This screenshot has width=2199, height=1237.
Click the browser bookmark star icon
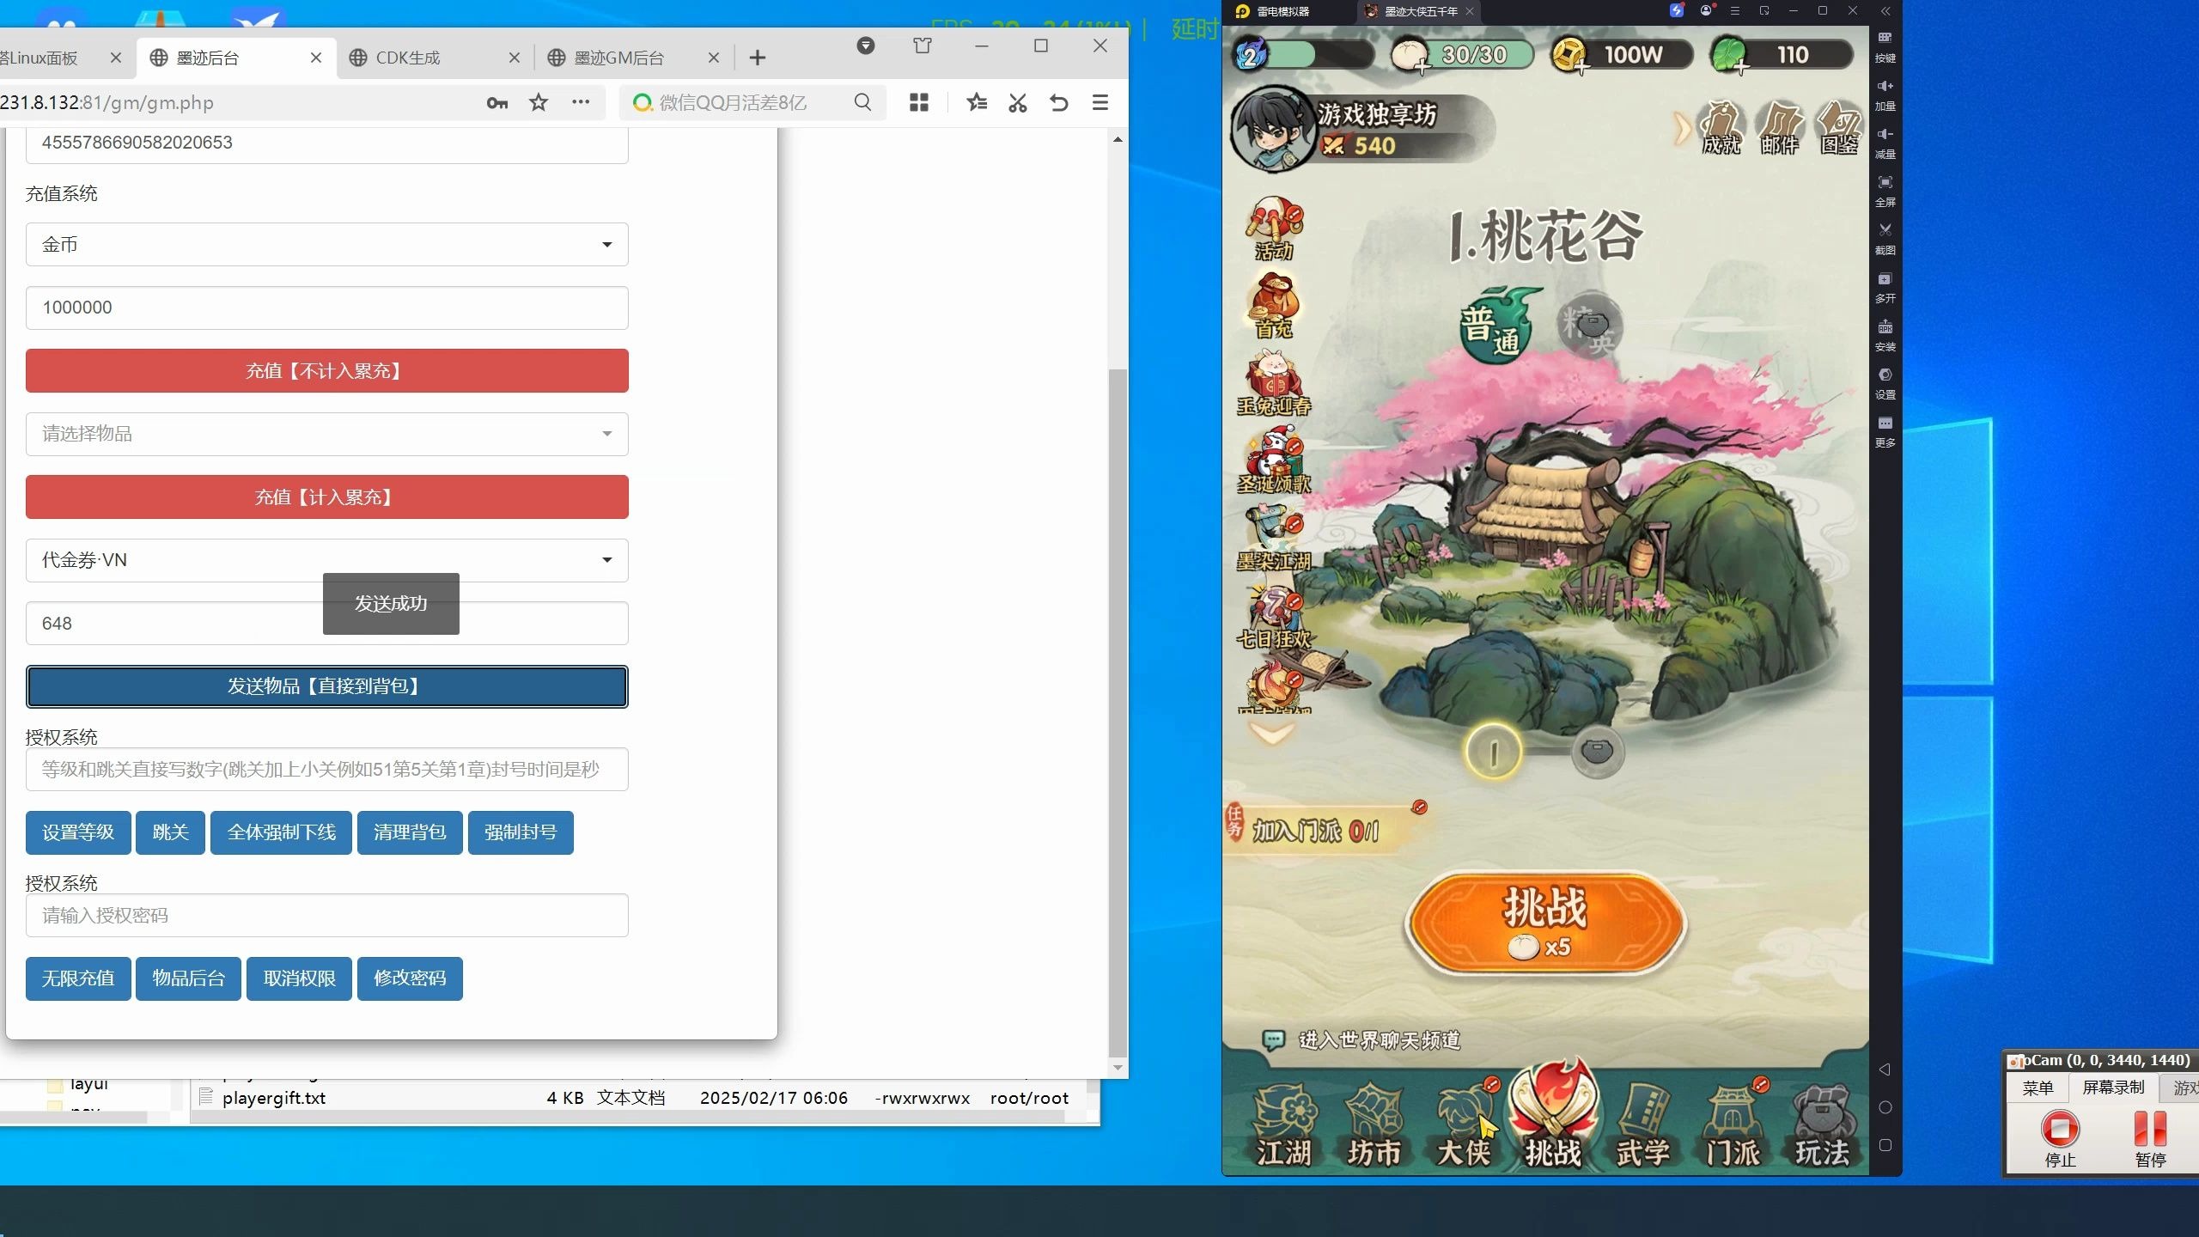point(539,103)
